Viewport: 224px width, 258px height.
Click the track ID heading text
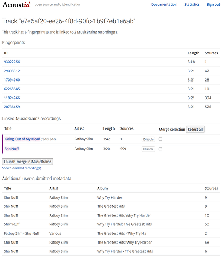69,21
